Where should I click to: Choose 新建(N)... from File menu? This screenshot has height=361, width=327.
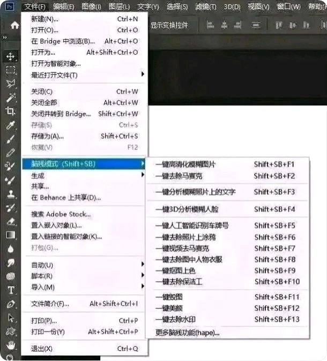84,19
